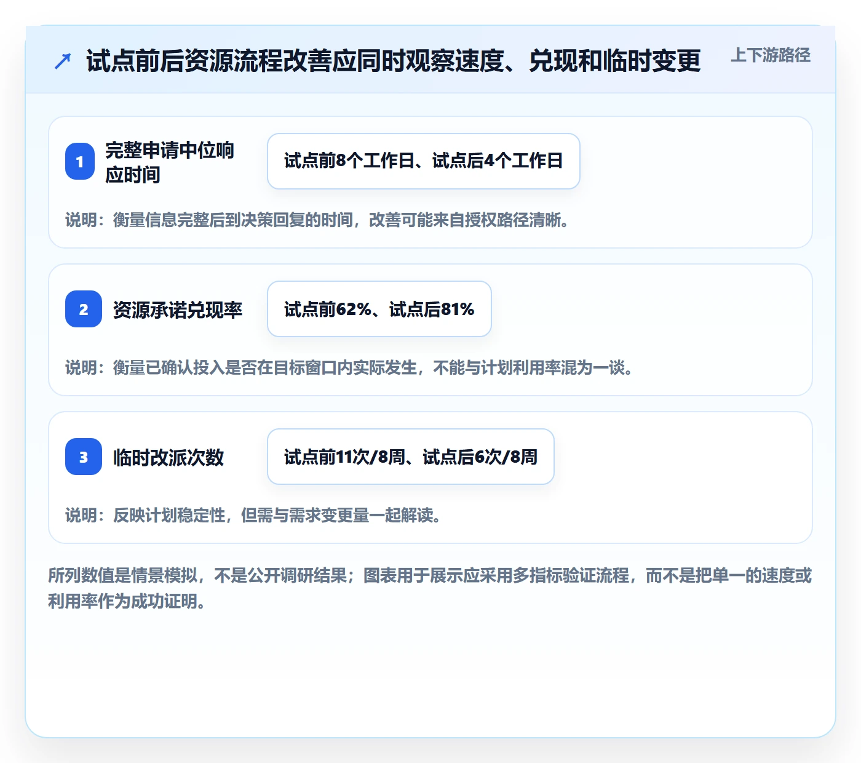Click the 资源承诺兑现率 metric name

178,310
